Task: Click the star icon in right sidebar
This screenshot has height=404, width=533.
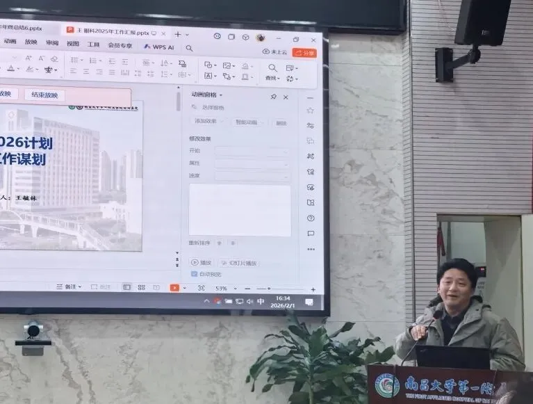Action: pyautogui.click(x=310, y=111)
